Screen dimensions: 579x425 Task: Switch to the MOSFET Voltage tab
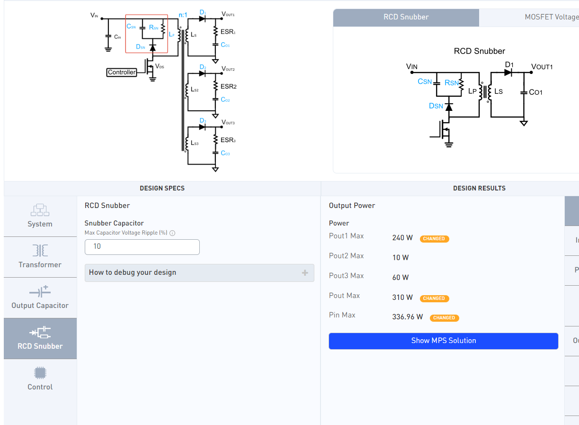529,17
